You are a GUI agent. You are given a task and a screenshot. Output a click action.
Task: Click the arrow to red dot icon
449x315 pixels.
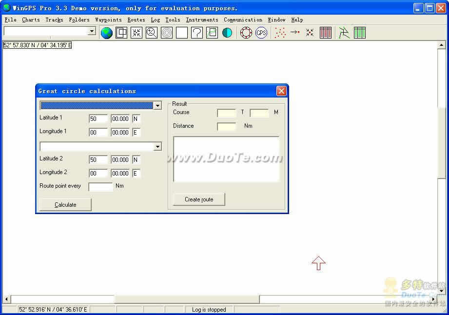click(295, 33)
